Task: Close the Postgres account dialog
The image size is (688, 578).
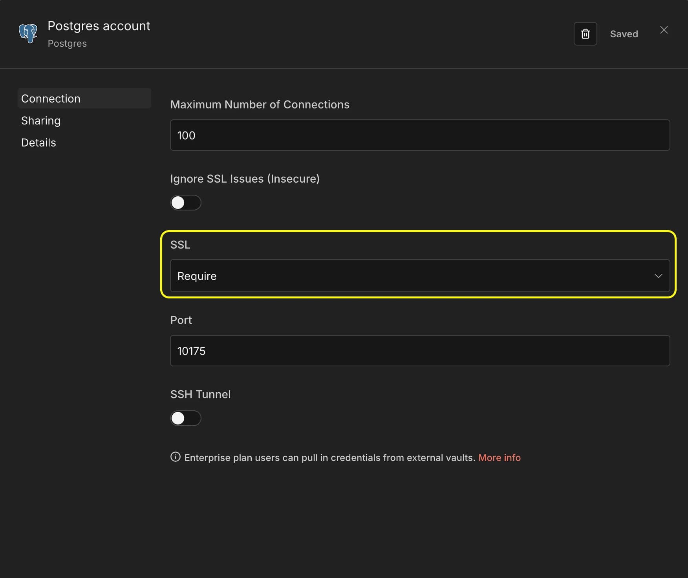Action: pos(664,30)
